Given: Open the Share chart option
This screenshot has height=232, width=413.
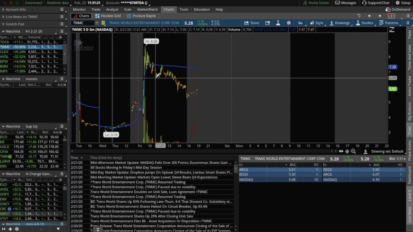Looking at the screenshot, I should (x=251, y=23).
